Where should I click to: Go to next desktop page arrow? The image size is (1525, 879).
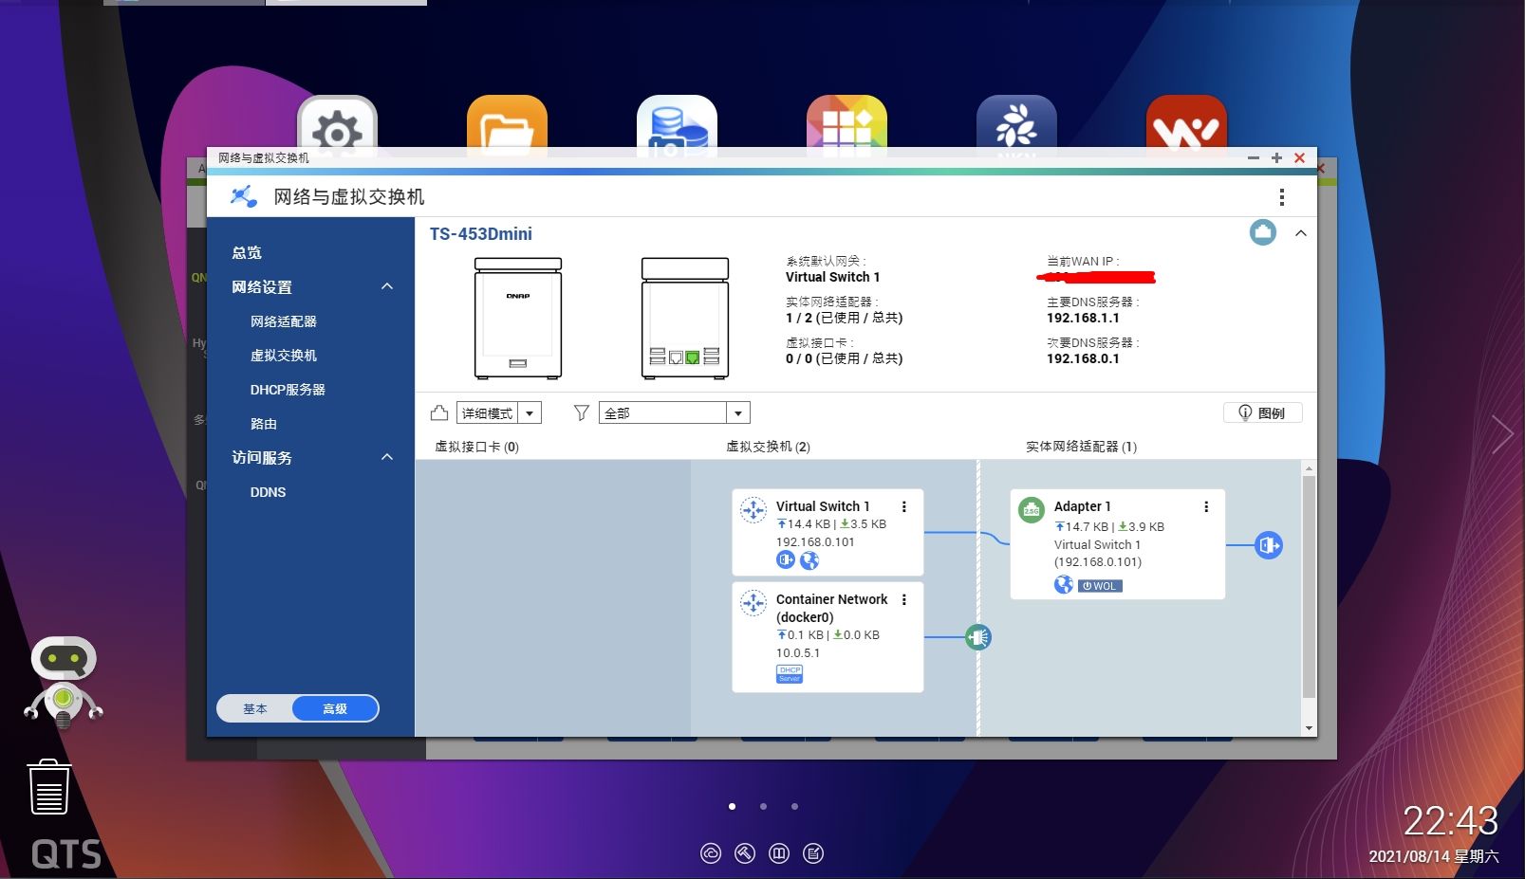tap(1502, 434)
